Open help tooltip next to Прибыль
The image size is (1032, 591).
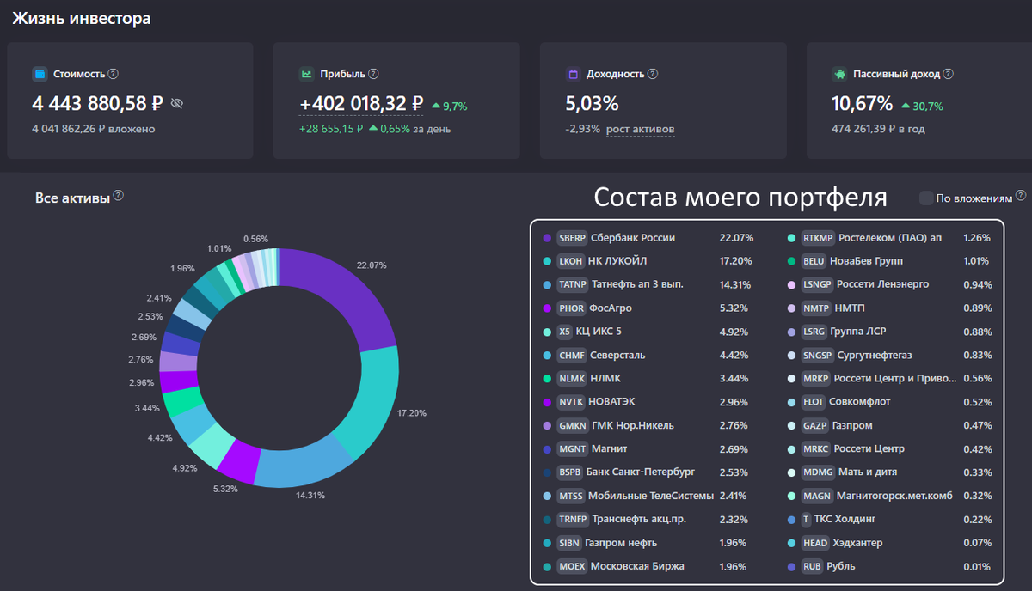373,74
